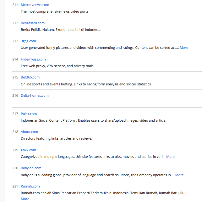Click the Babylon.com link
202x202 pixels.
31,168
